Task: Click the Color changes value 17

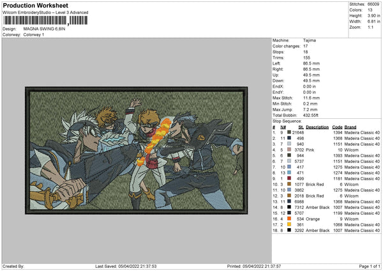Action: click(x=305, y=46)
